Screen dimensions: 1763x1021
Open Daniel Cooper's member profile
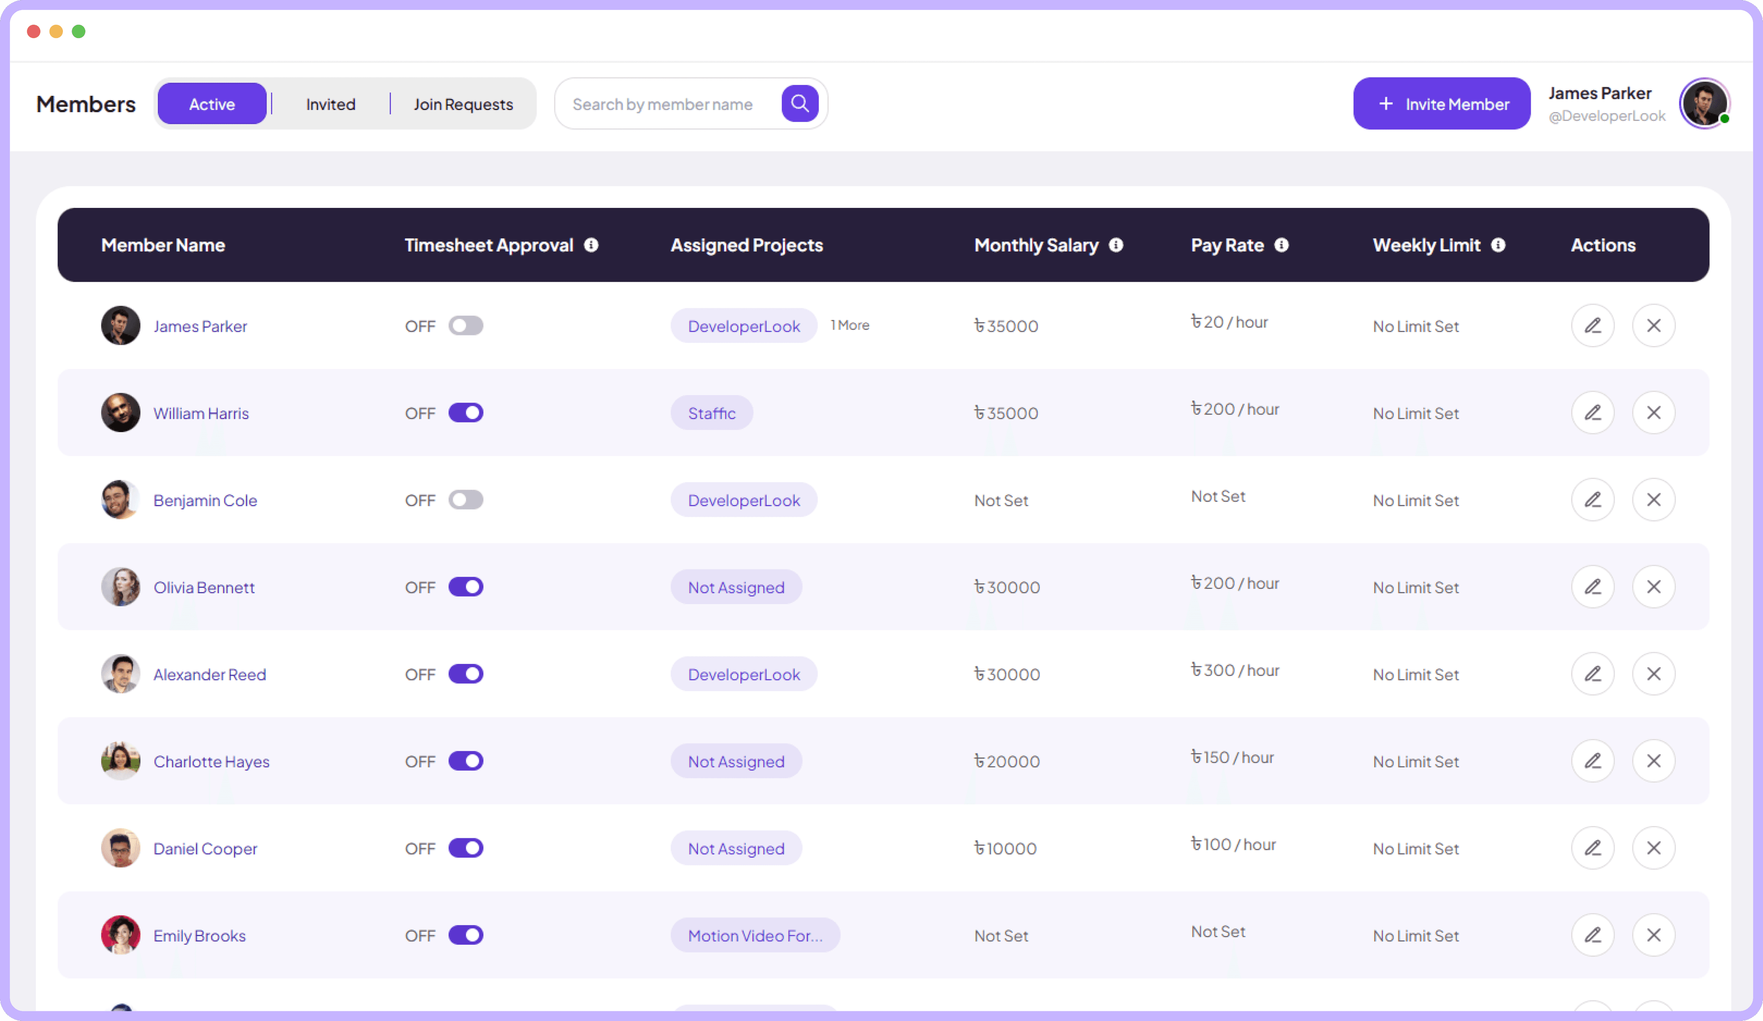tap(205, 848)
